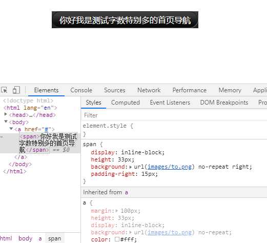The height and width of the screenshot is (243, 267).
Task: Open the DOM Breakpoints pane
Action: [224, 103]
